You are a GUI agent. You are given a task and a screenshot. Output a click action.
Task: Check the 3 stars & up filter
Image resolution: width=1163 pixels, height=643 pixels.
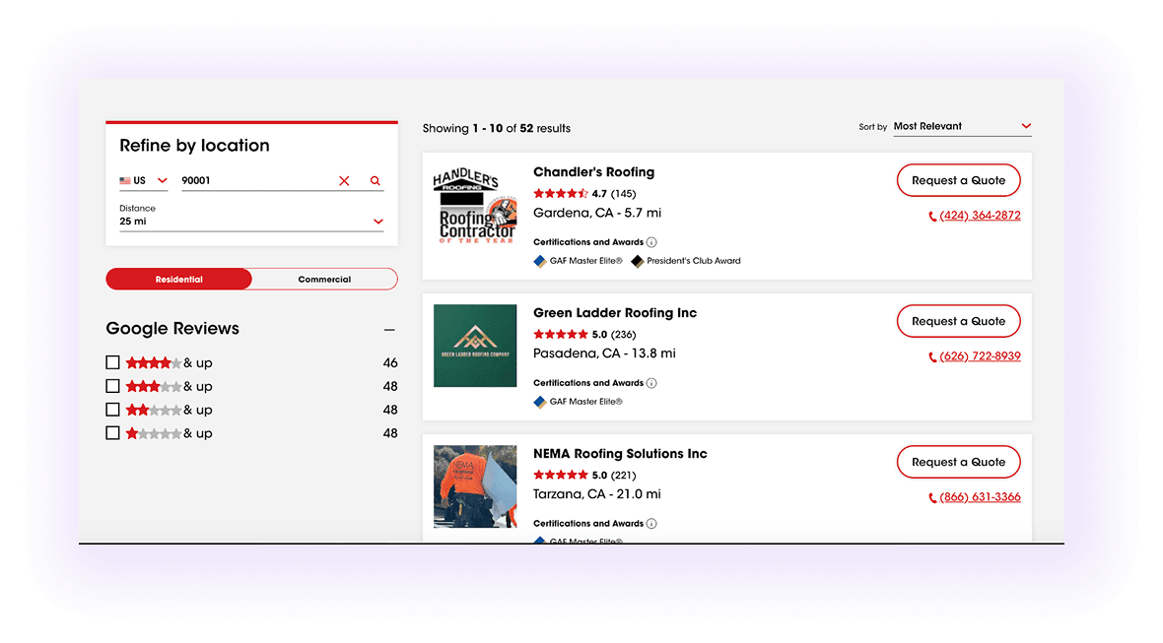click(x=112, y=386)
